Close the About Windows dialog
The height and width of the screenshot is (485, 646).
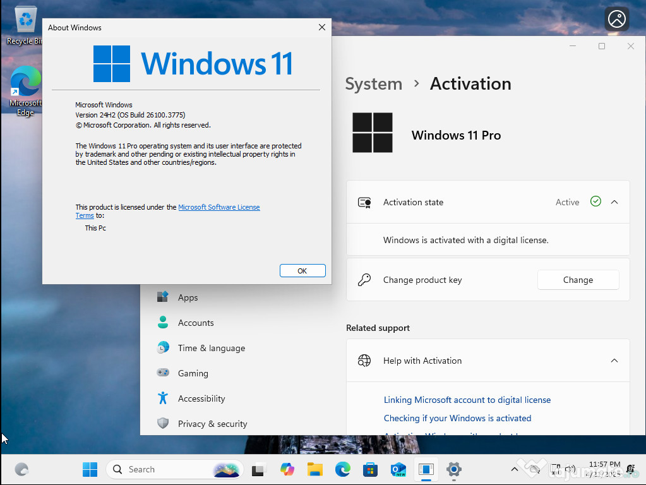(322, 27)
